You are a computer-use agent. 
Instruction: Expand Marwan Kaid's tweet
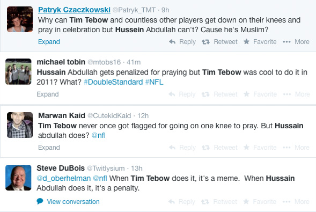(x=49, y=148)
